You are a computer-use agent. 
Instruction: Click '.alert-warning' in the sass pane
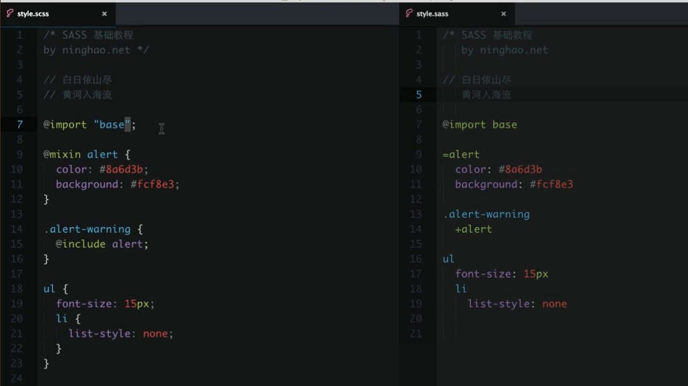pyautogui.click(x=486, y=214)
